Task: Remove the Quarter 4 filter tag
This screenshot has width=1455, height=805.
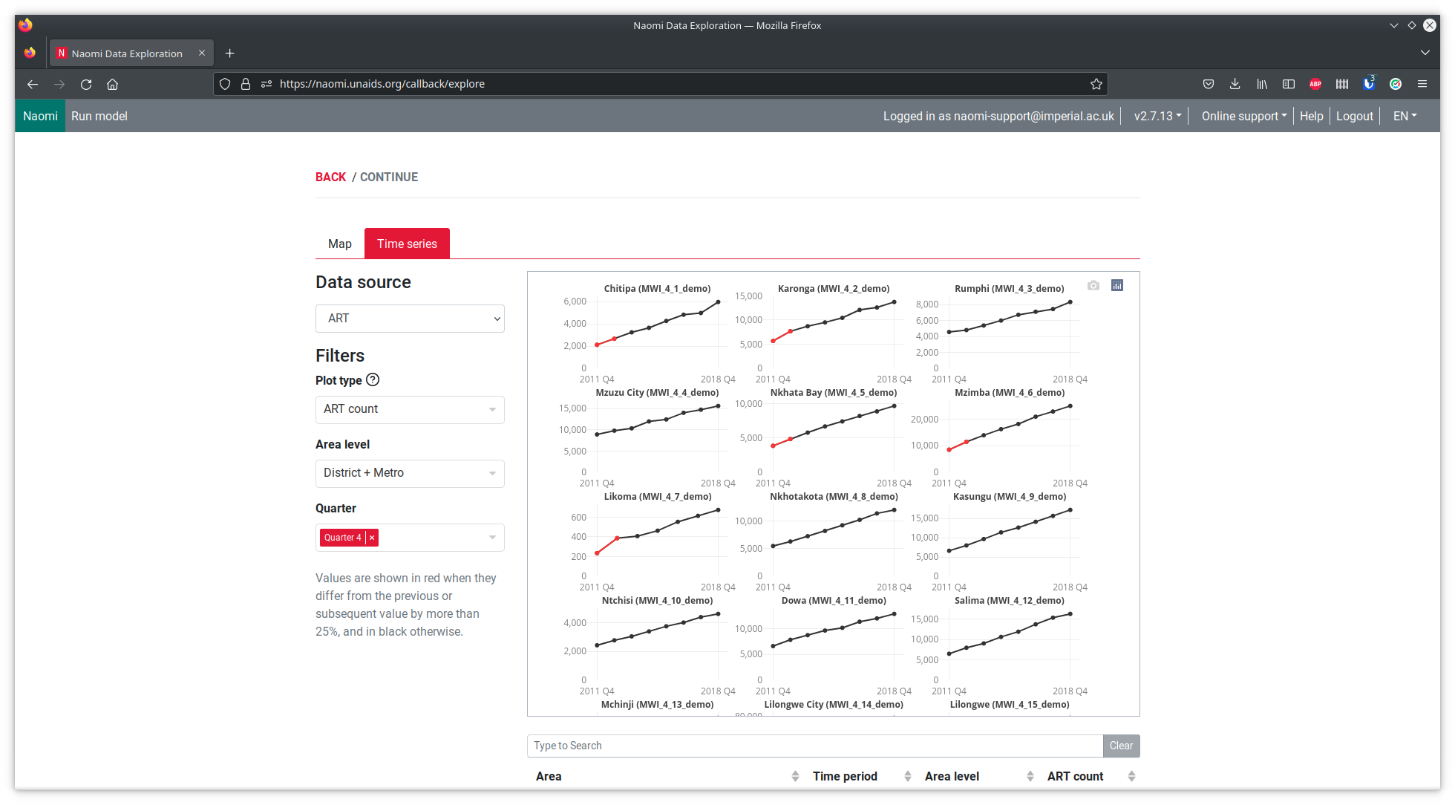Action: tap(373, 538)
